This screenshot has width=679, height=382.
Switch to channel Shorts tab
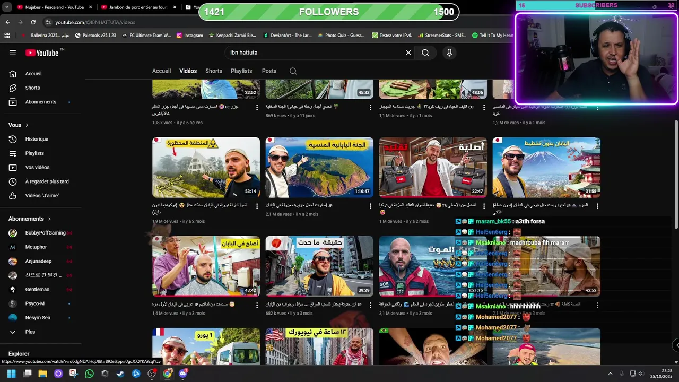pyautogui.click(x=214, y=71)
